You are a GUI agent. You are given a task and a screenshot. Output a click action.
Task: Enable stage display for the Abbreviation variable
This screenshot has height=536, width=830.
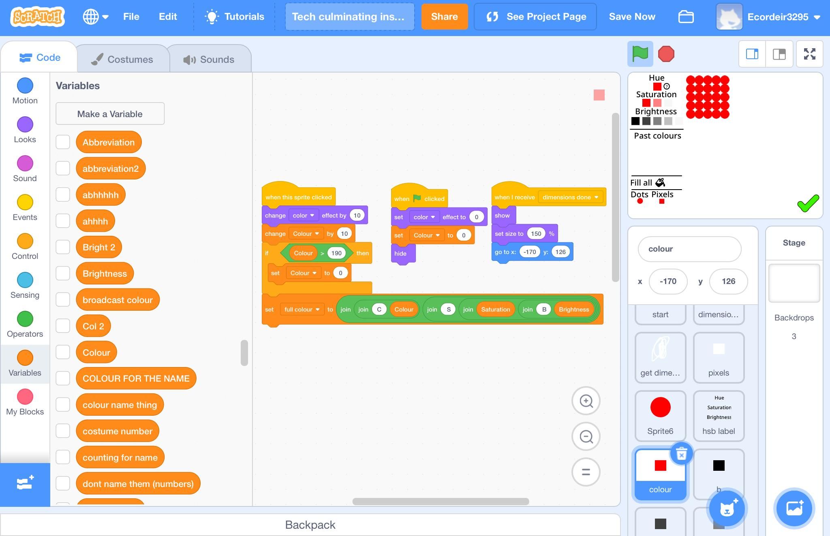[x=63, y=142]
